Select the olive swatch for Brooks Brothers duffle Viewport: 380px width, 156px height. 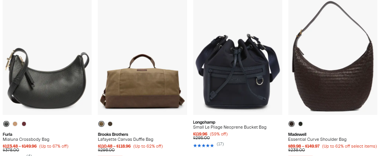101,124
